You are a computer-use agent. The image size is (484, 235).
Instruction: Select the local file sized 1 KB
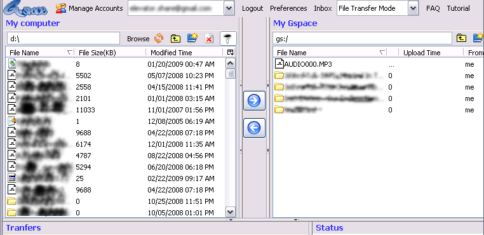(116, 121)
